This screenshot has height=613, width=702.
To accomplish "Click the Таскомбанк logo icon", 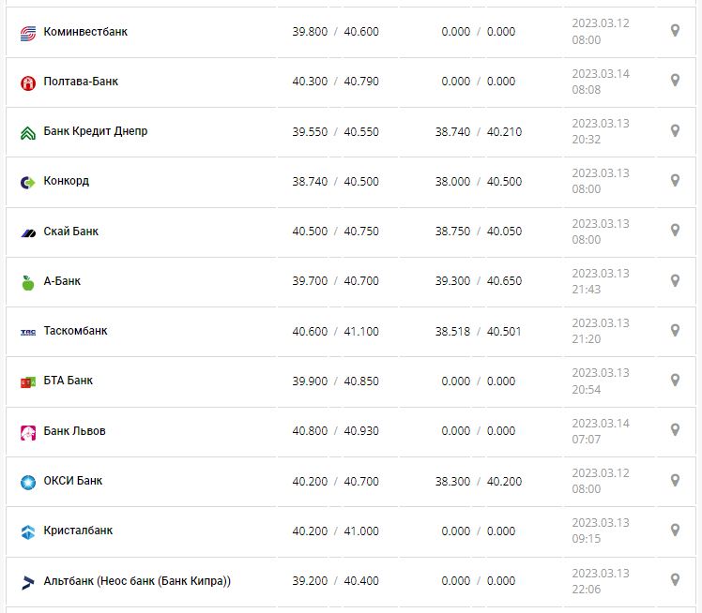I will click(28, 332).
